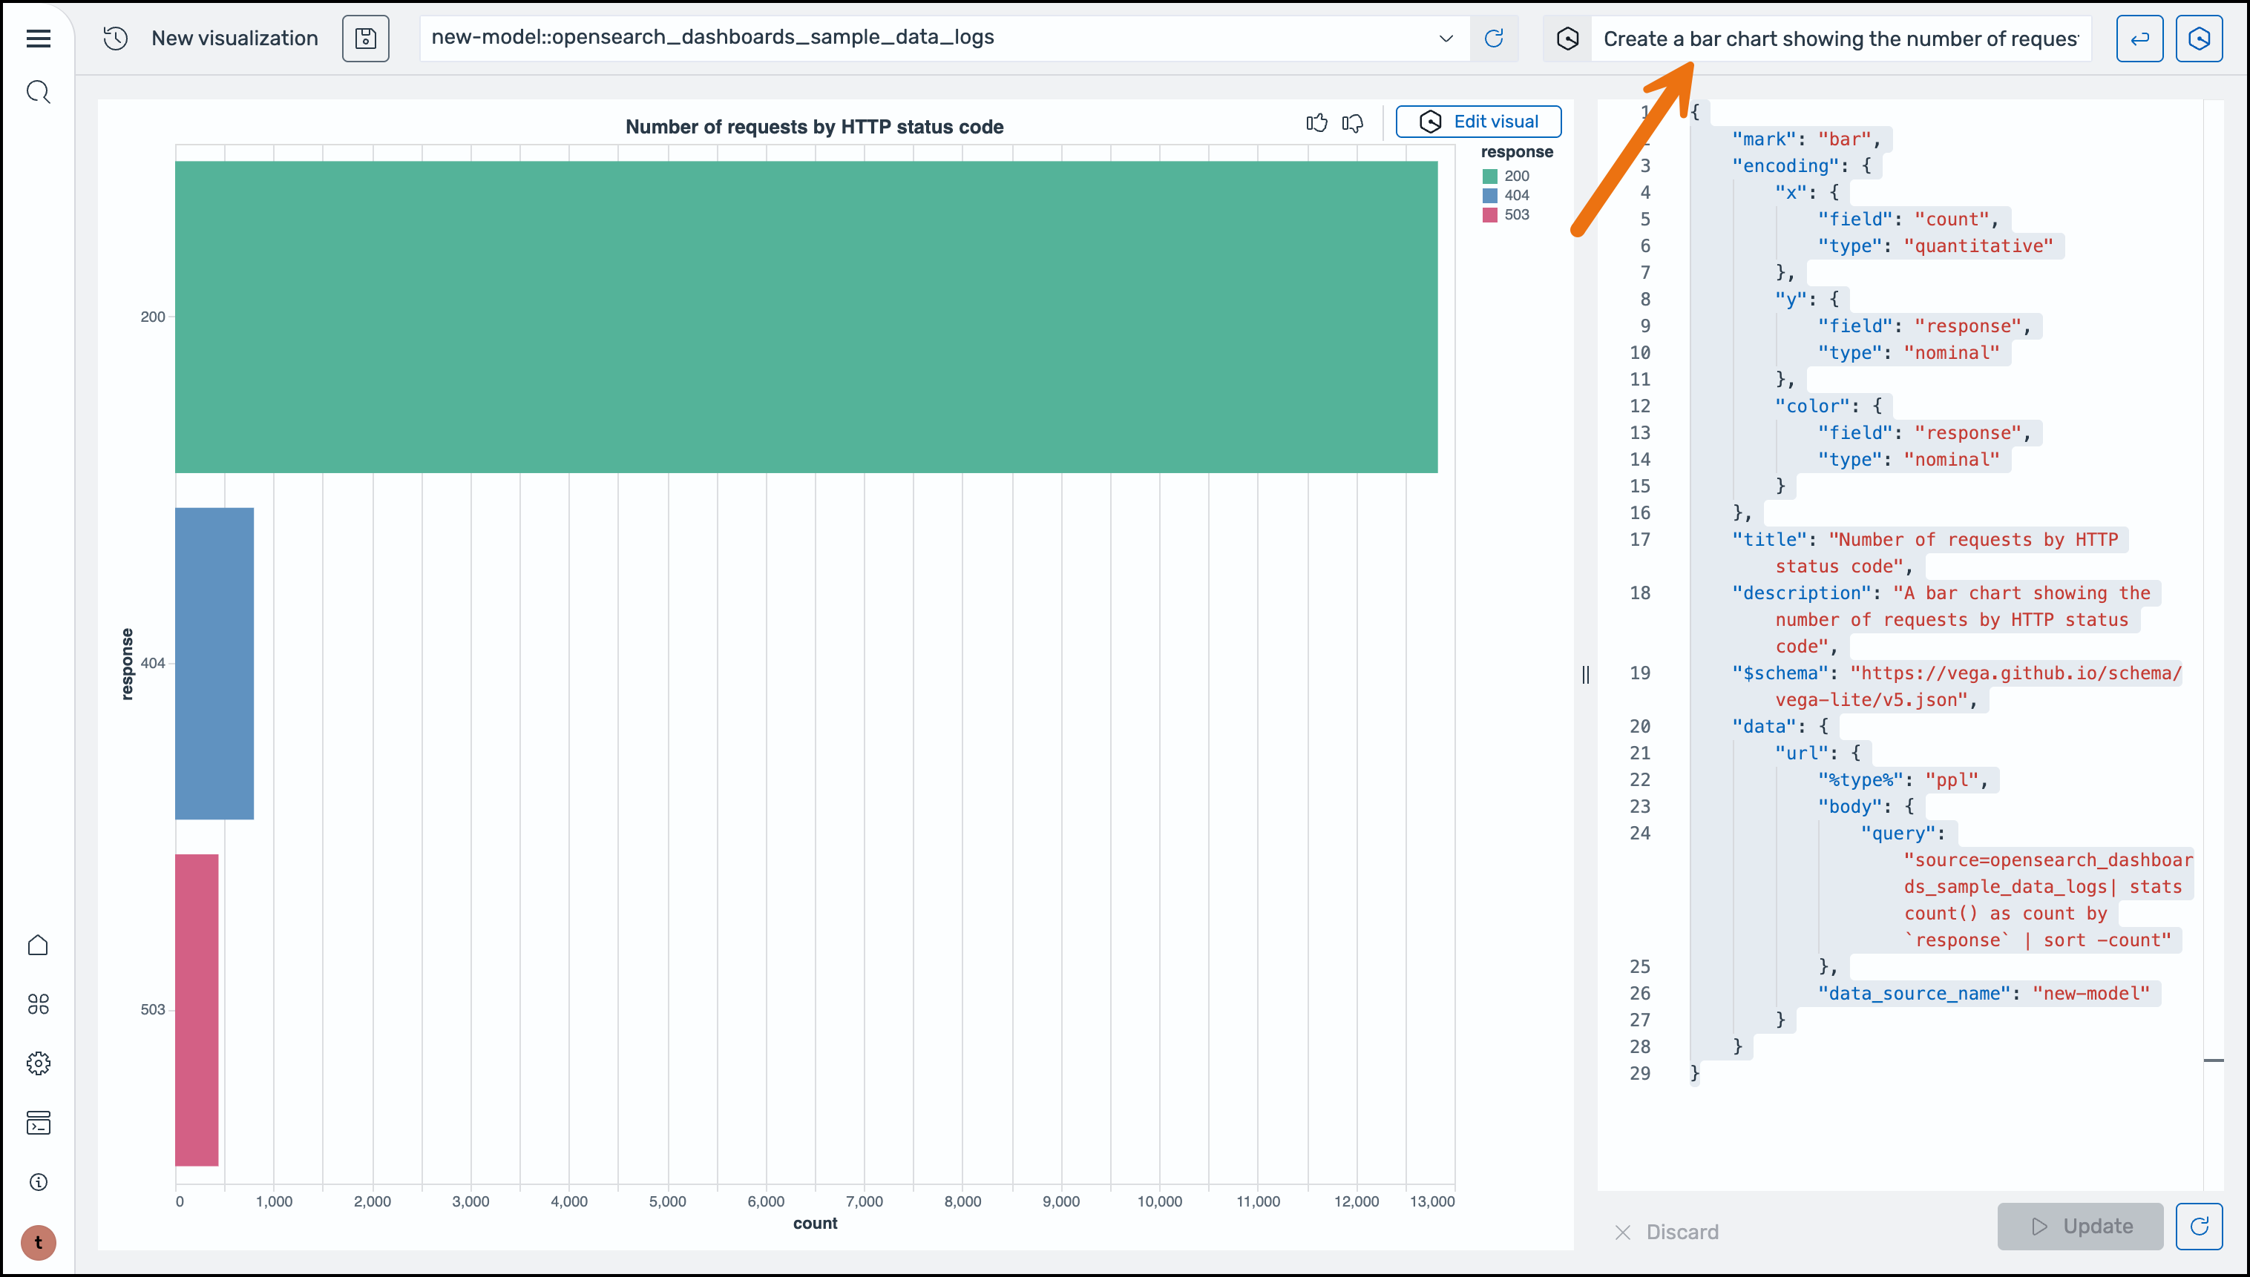The image size is (2250, 1277).
Task: Click the thumbs up feedback icon
Action: click(1316, 123)
